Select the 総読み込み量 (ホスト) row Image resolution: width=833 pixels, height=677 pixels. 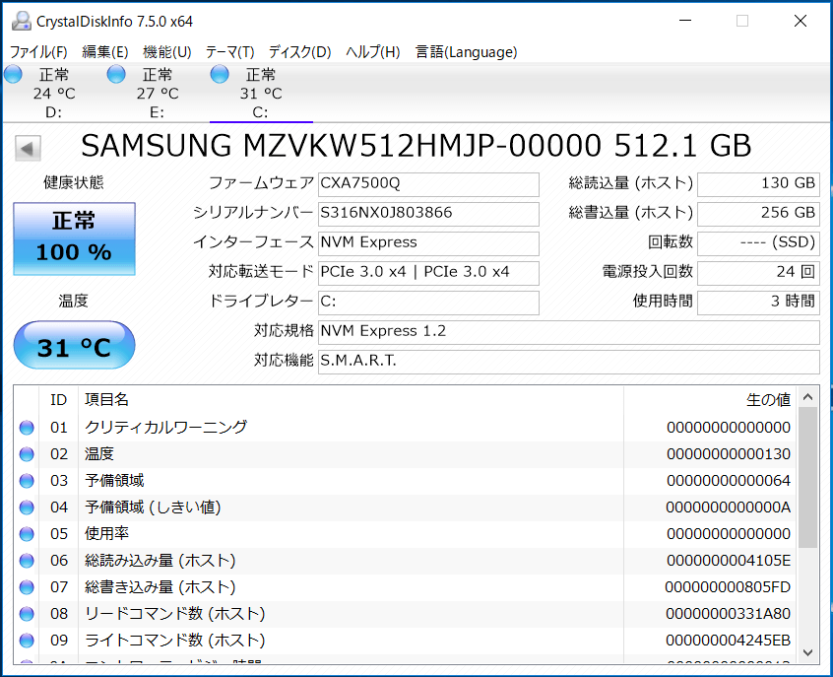pyautogui.click(x=405, y=561)
